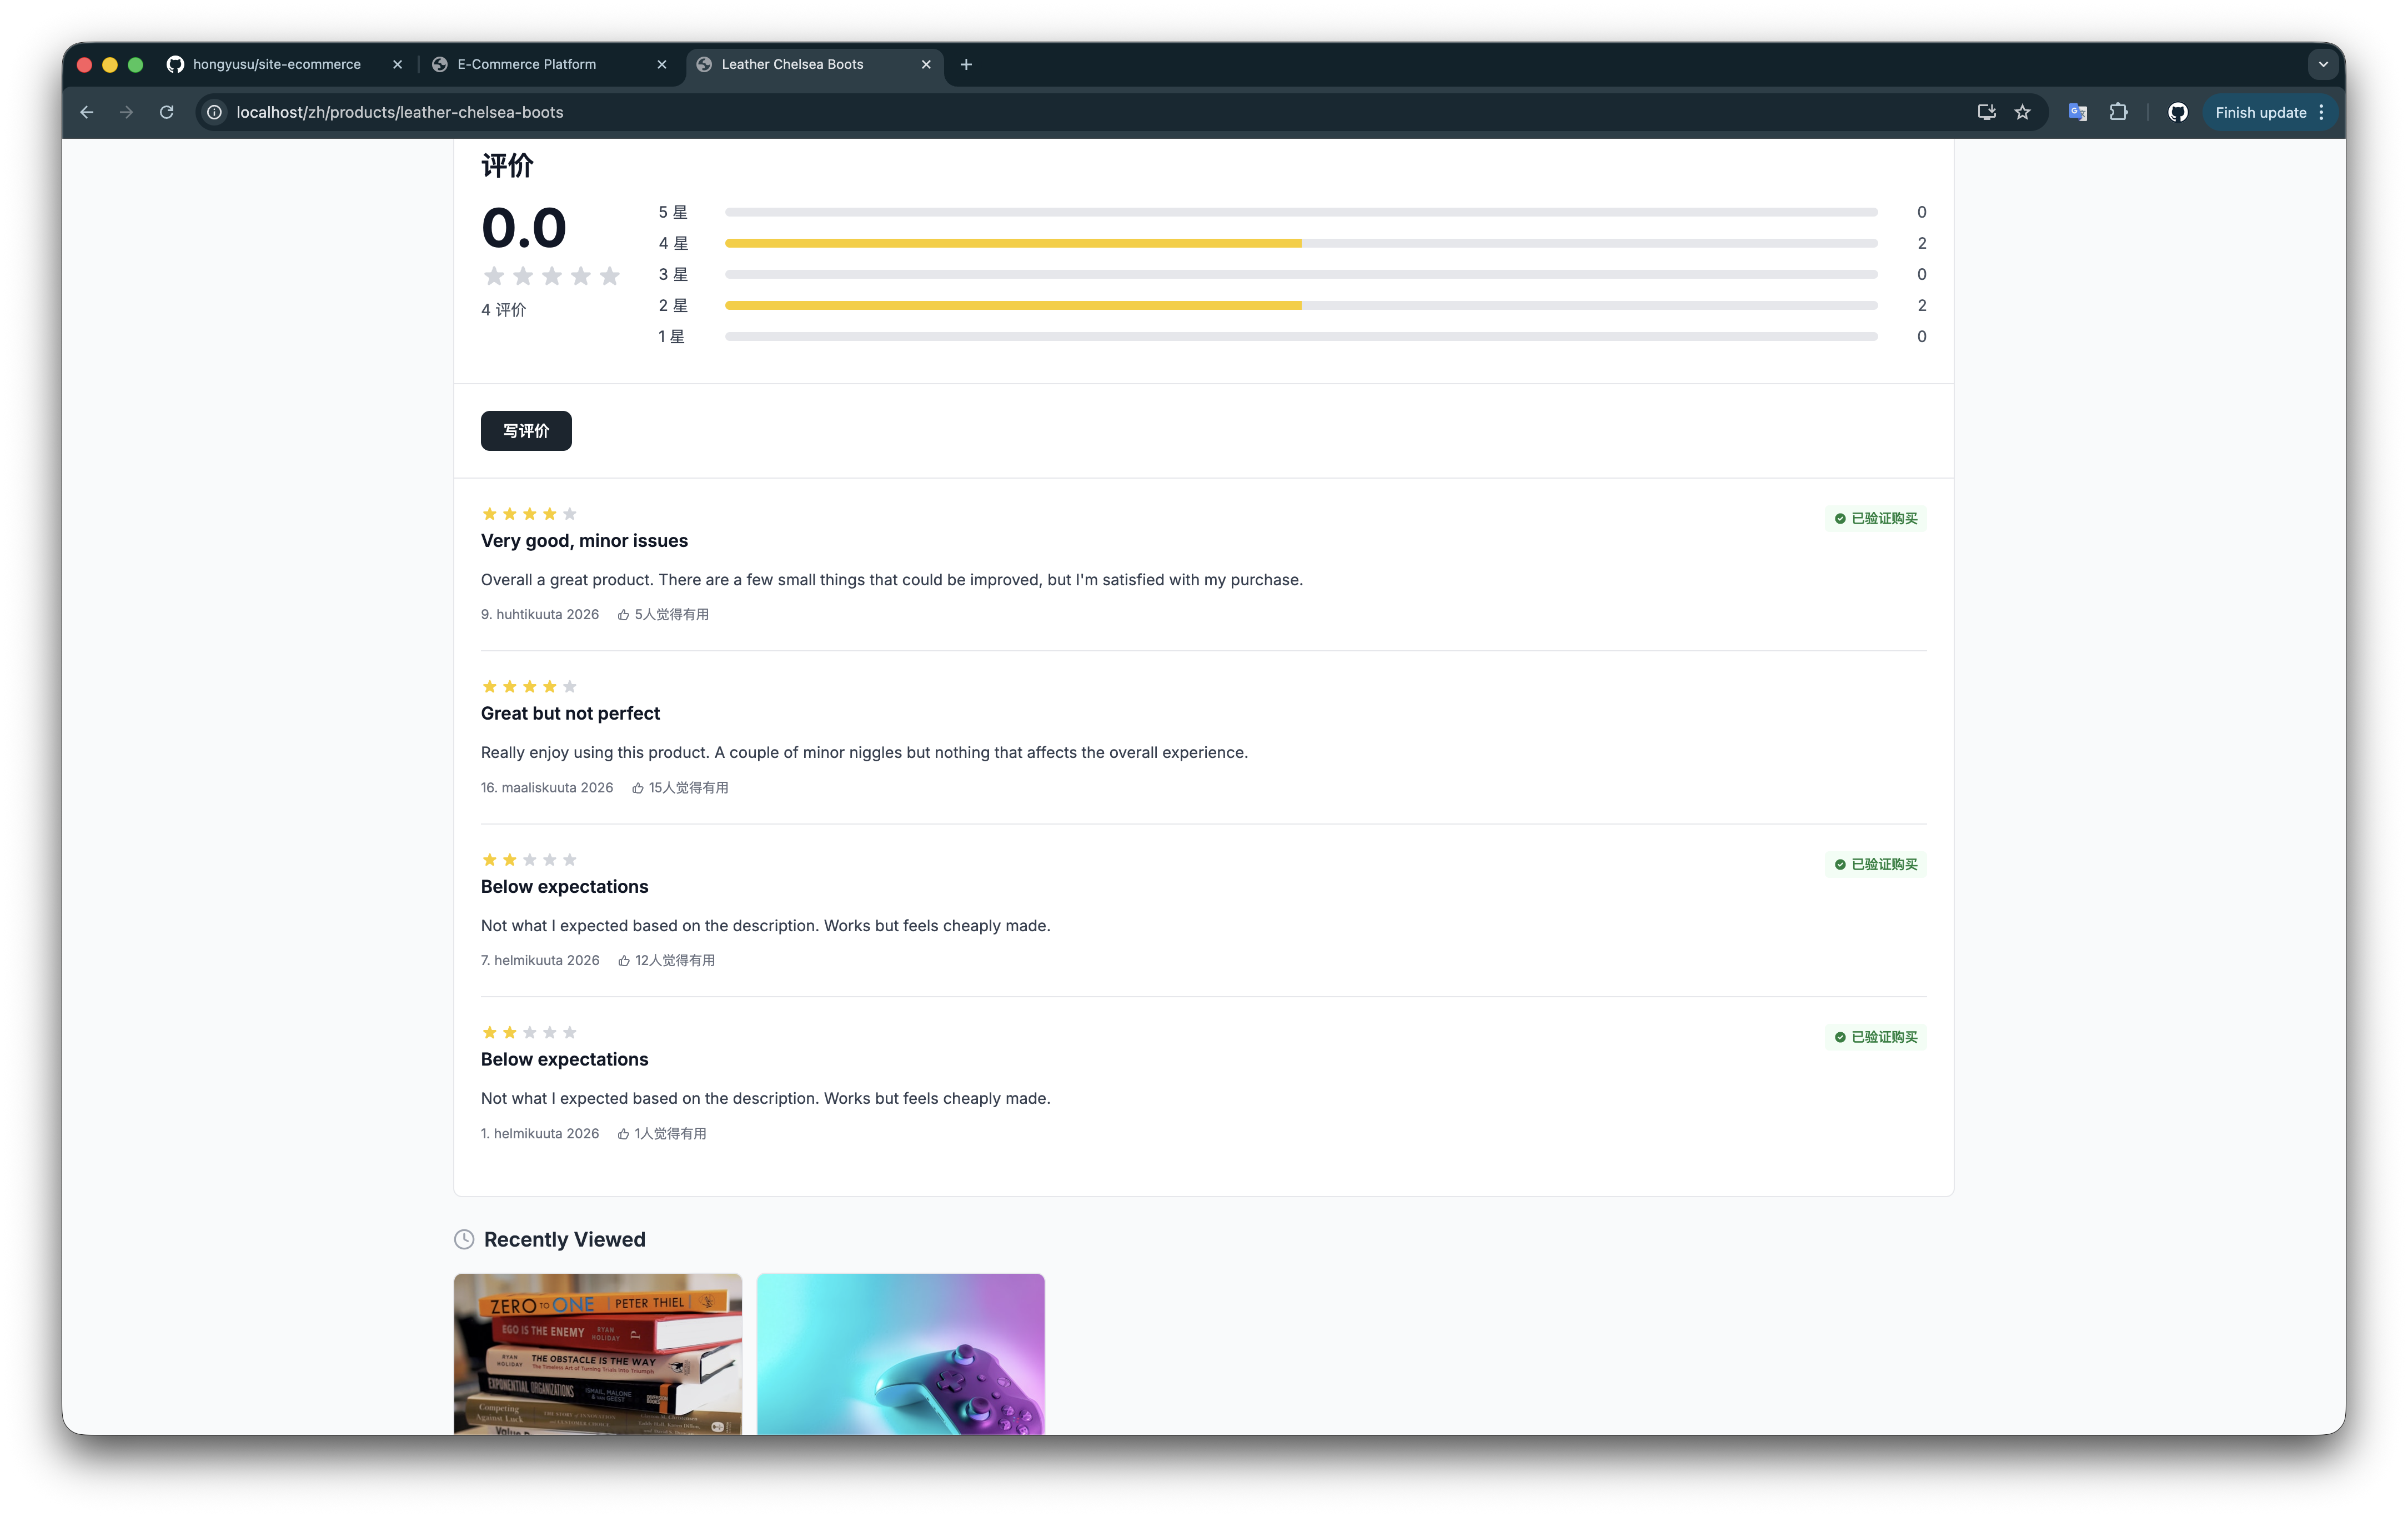Click the browser back arrow
Viewport: 2408px width, 1517px height.
click(87, 112)
